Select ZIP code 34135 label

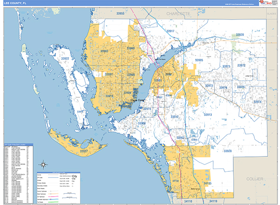click(208, 184)
